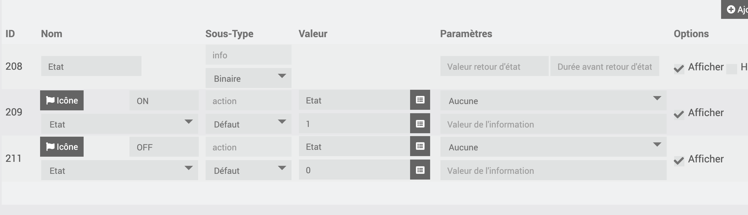748x215 pixels.
Task: Open Aucune parameter dropdown for ON command
Action: [553, 101]
